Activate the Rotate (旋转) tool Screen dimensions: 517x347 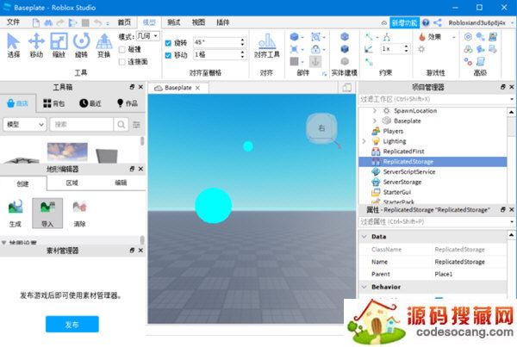click(x=81, y=46)
